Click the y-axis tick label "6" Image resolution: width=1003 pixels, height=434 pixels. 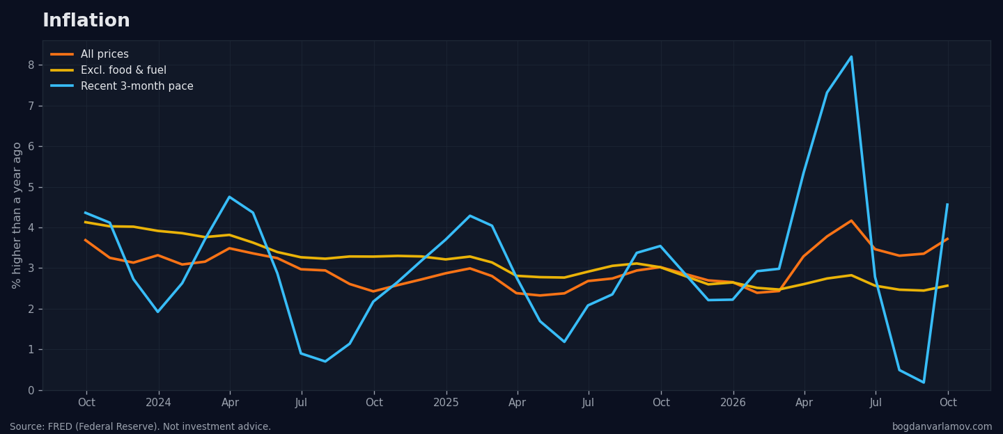coord(31,146)
